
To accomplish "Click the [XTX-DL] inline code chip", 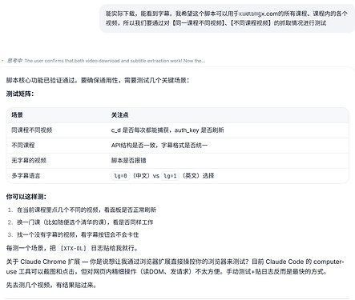I will pos(74,248).
